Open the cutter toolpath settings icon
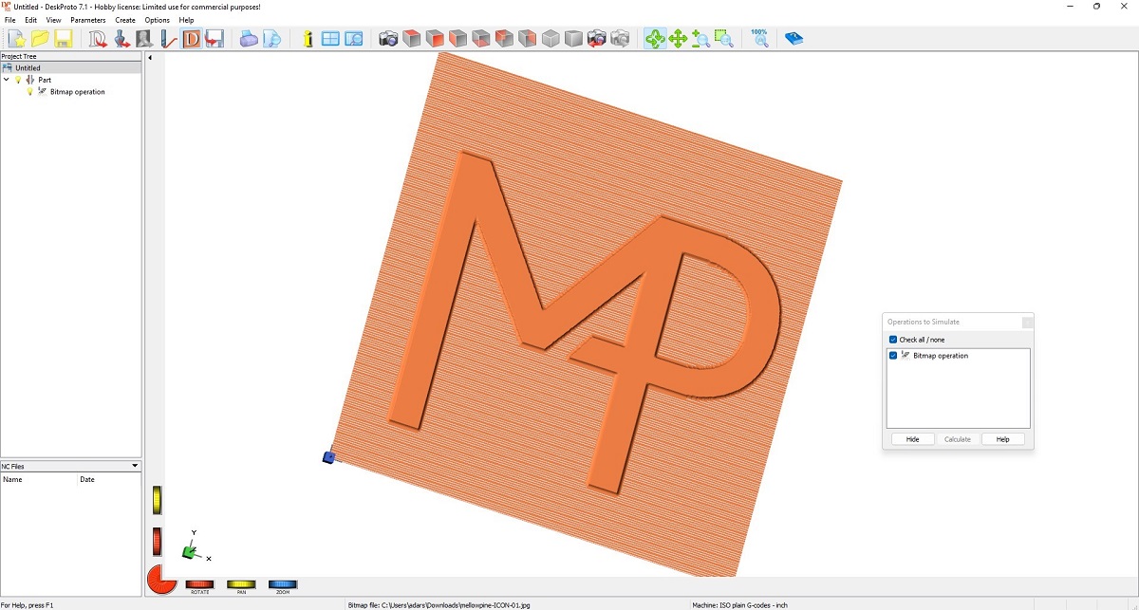1139x610 pixels. [168, 39]
